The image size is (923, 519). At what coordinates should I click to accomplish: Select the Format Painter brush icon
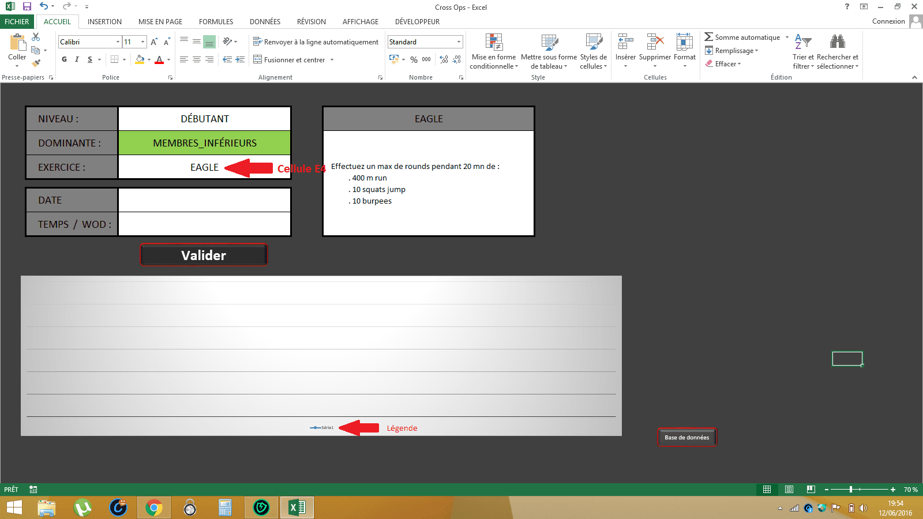36,63
